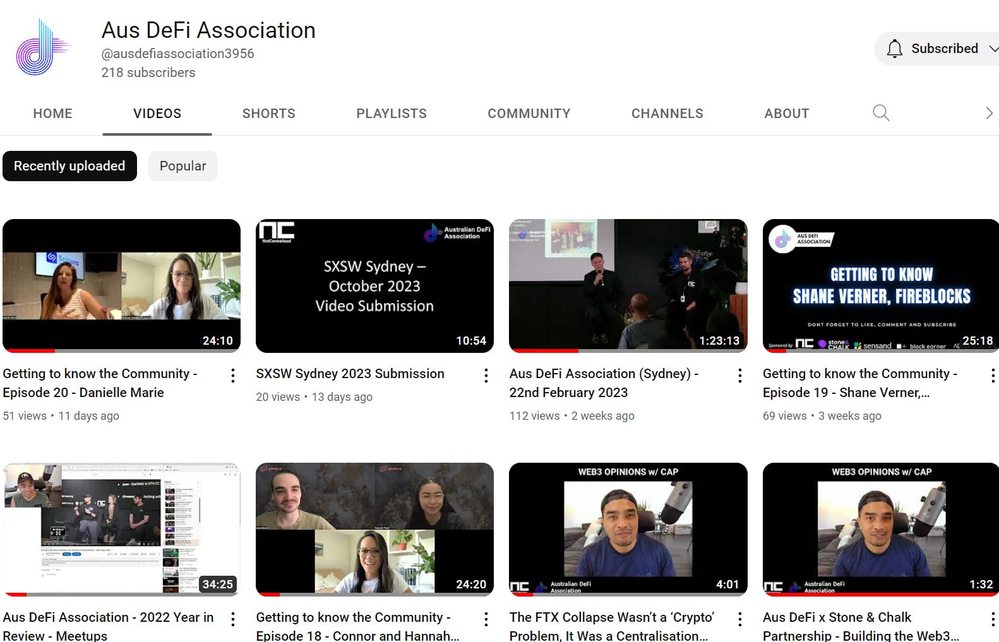The width and height of the screenshot is (999, 642).
Task: Open the channel search magnifier icon
Action: click(881, 113)
